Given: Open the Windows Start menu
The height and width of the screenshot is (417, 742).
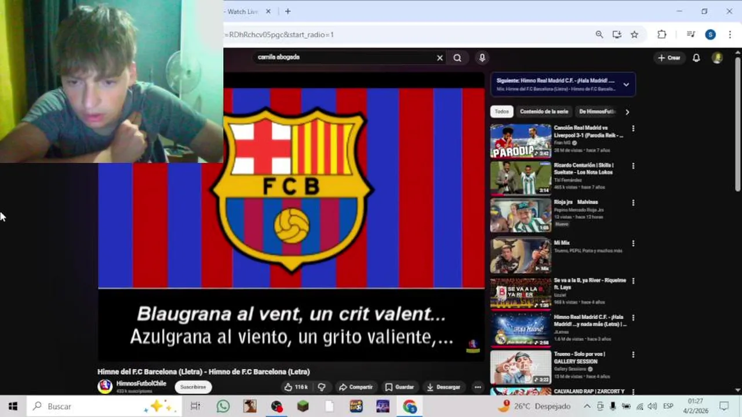Looking at the screenshot, I should (13, 406).
